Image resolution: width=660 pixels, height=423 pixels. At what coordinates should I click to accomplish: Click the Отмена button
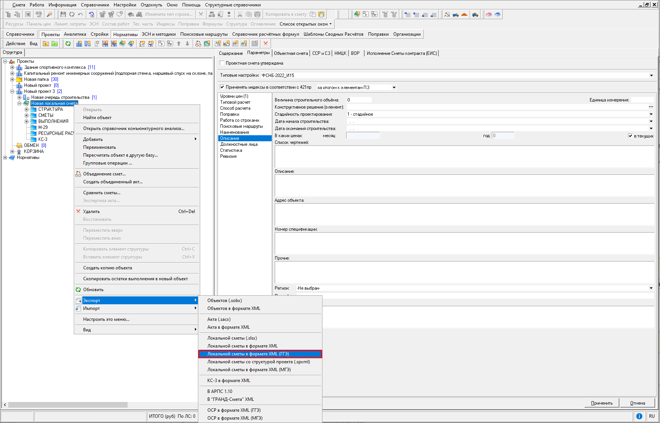[637, 403]
